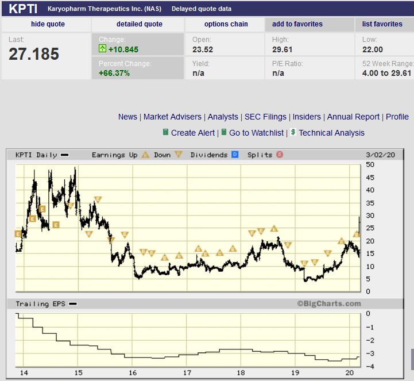Click the KPTI Daily chart label
The height and width of the screenshot is (381, 414).
pyautogui.click(x=36, y=155)
